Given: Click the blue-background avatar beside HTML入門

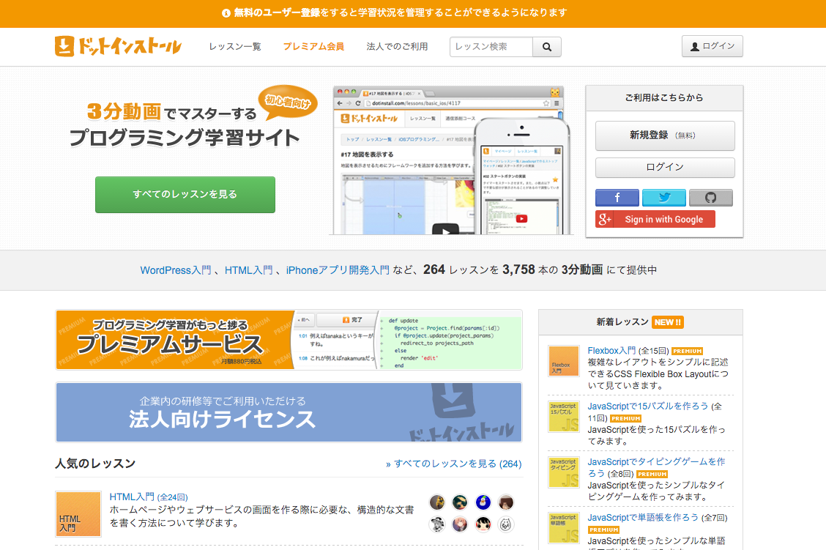Looking at the screenshot, I should coord(483,502).
